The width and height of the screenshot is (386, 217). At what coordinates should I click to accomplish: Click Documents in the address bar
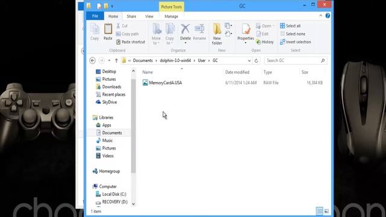tap(143, 60)
